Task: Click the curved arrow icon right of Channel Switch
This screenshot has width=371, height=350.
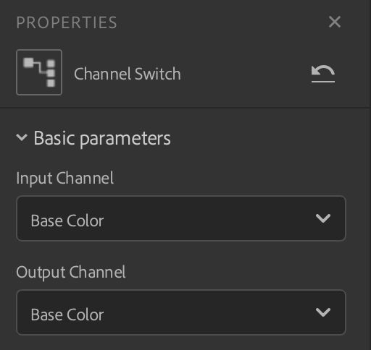Action: point(323,74)
